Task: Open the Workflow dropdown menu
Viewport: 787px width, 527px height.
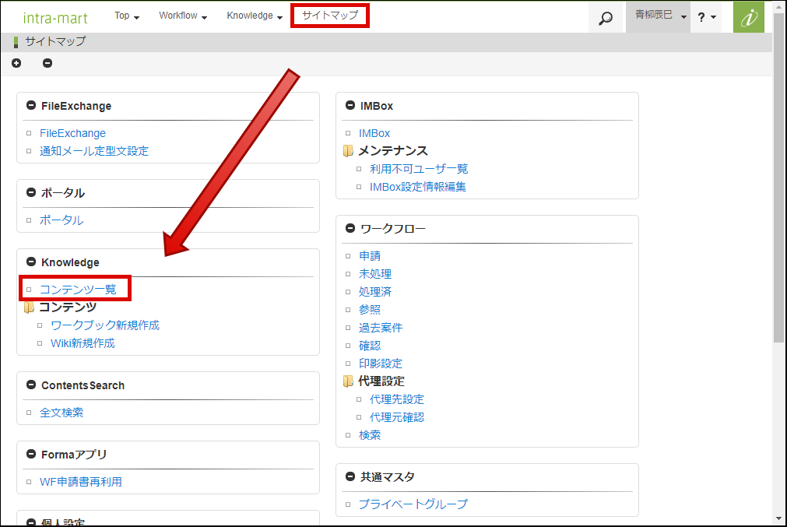Action: [x=183, y=16]
